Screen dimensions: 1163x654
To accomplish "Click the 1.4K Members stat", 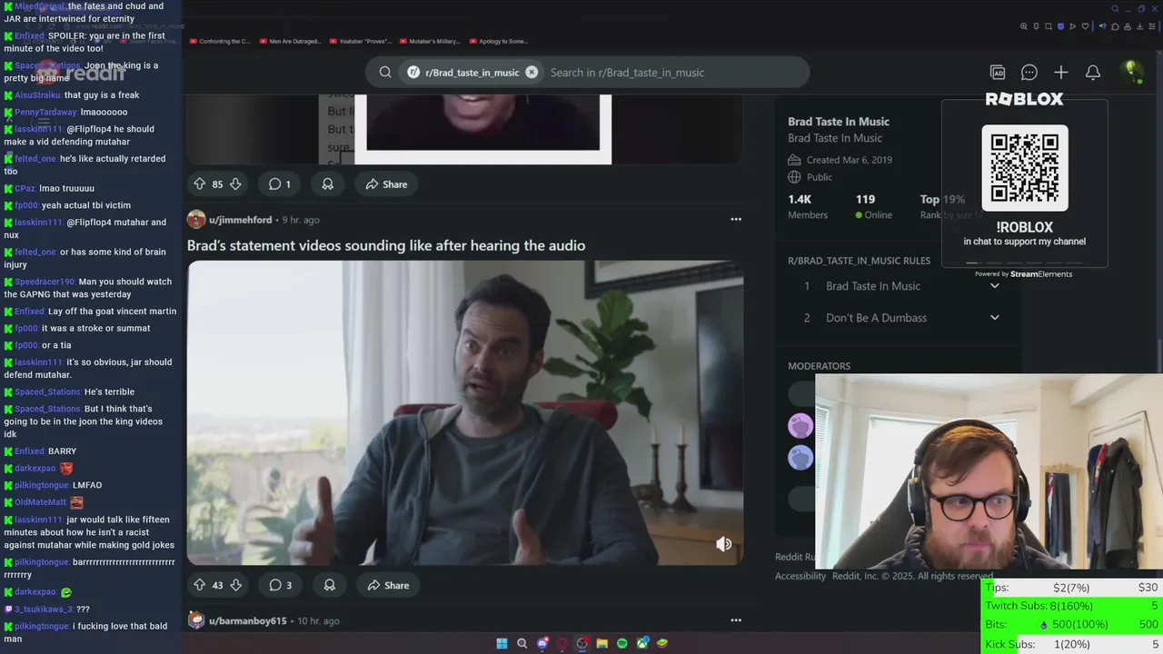I will 808,206.
